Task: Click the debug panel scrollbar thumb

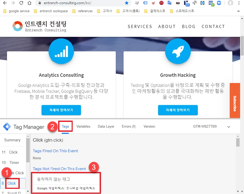Action: (x=238, y=142)
